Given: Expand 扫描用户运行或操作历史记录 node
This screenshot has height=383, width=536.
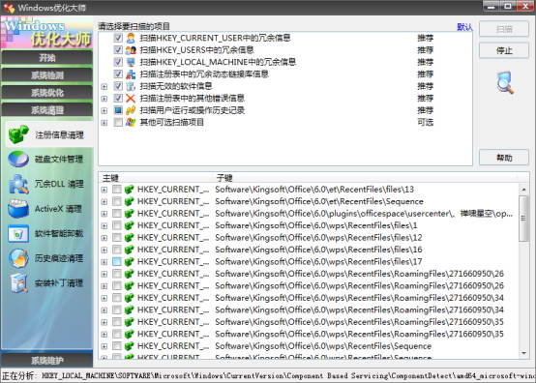Looking at the screenshot, I should [x=104, y=110].
